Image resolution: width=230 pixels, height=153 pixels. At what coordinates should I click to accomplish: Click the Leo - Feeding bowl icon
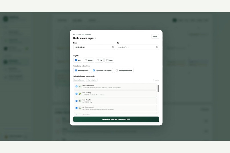click(x=80, y=94)
